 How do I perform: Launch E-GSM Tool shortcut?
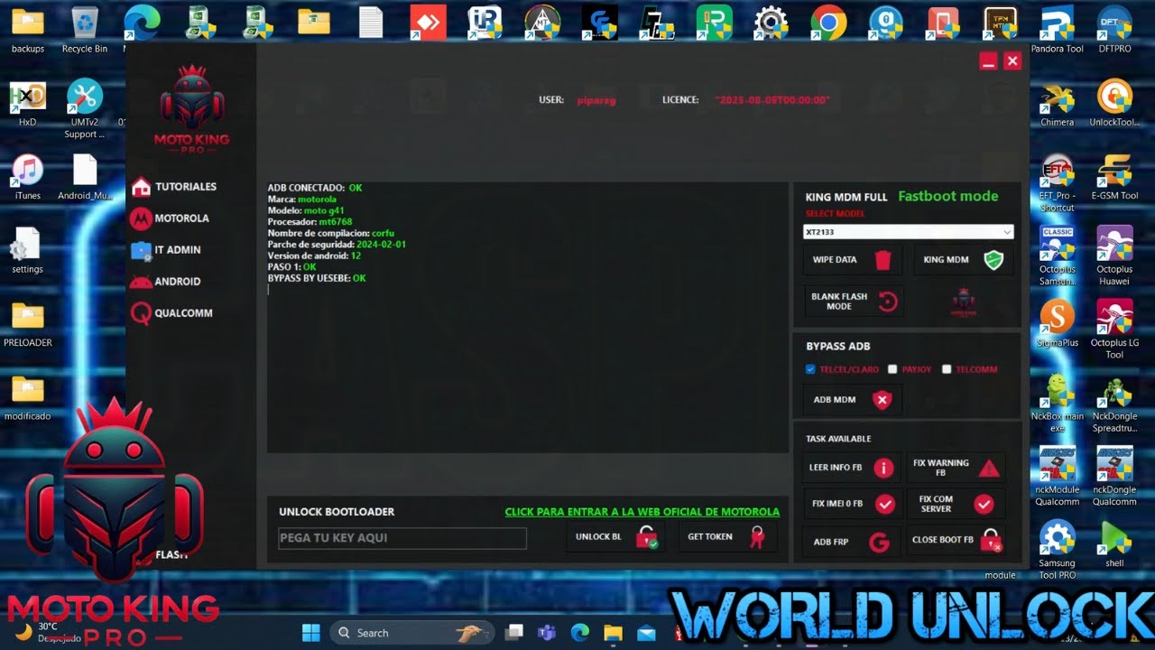[1114, 176]
